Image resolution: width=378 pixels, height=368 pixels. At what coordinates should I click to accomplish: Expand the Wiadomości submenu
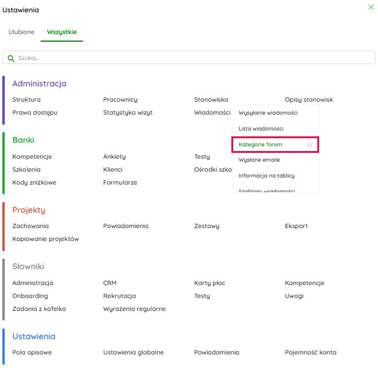click(x=212, y=112)
